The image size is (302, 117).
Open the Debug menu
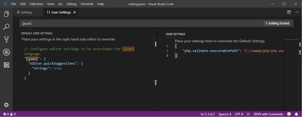point(72,4)
